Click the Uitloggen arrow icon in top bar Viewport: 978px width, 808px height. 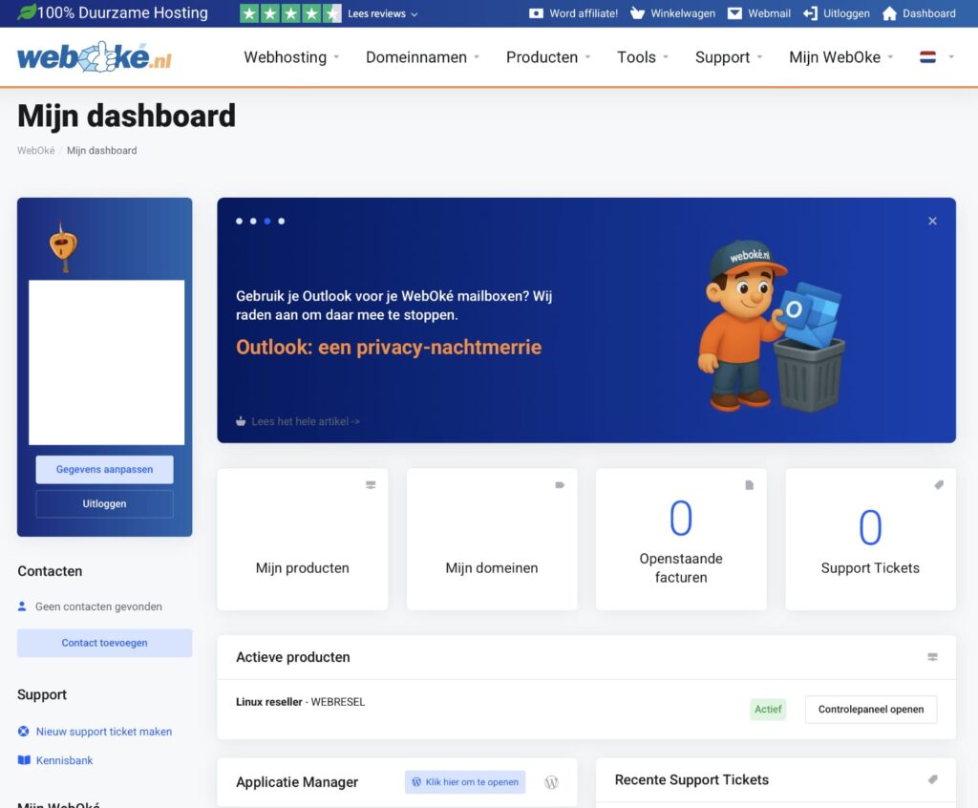pyautogui.click(x=810, y=13)
